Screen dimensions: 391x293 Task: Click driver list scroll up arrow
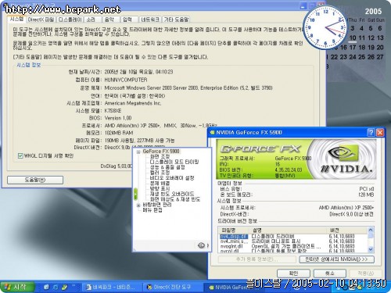[371, 230]
